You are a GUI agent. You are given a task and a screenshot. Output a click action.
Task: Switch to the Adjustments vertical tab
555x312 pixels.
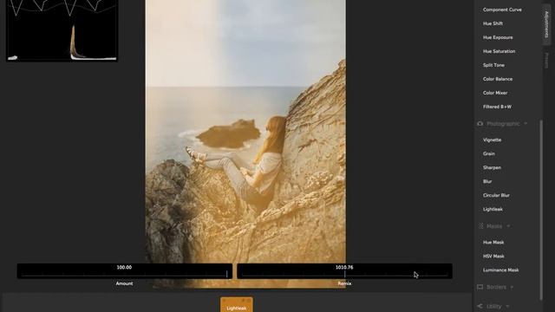(546, 24)
